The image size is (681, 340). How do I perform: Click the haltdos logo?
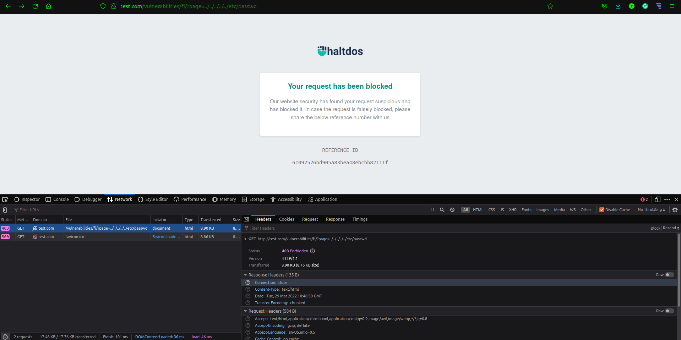(x=340, y=51)
